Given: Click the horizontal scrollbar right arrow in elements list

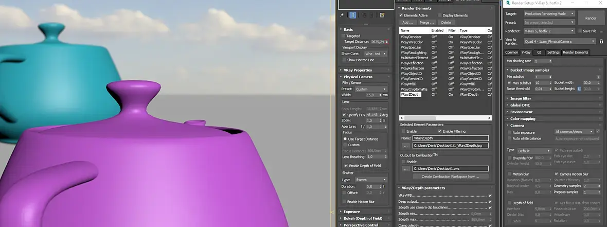Looking at the screenshot, I should pos(489,118).
